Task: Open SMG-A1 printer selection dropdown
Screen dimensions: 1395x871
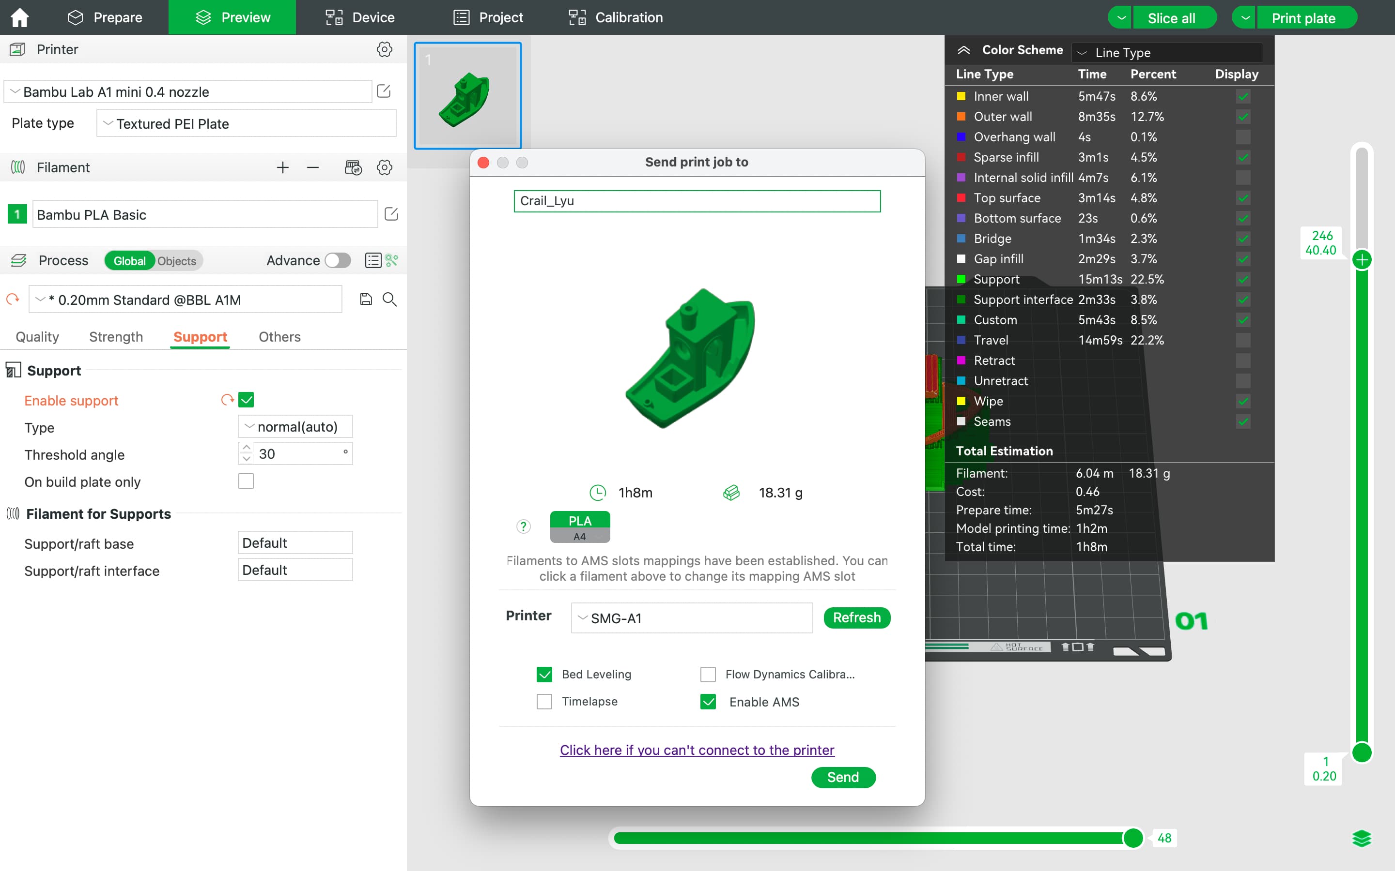Action: tap(692, 618)
